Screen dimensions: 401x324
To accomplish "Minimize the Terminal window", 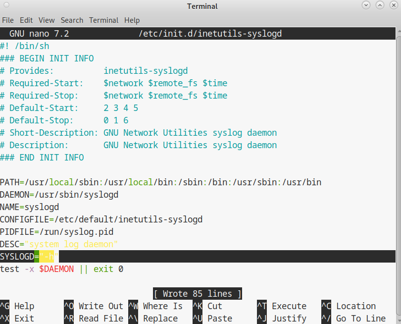I will [366, 5].
